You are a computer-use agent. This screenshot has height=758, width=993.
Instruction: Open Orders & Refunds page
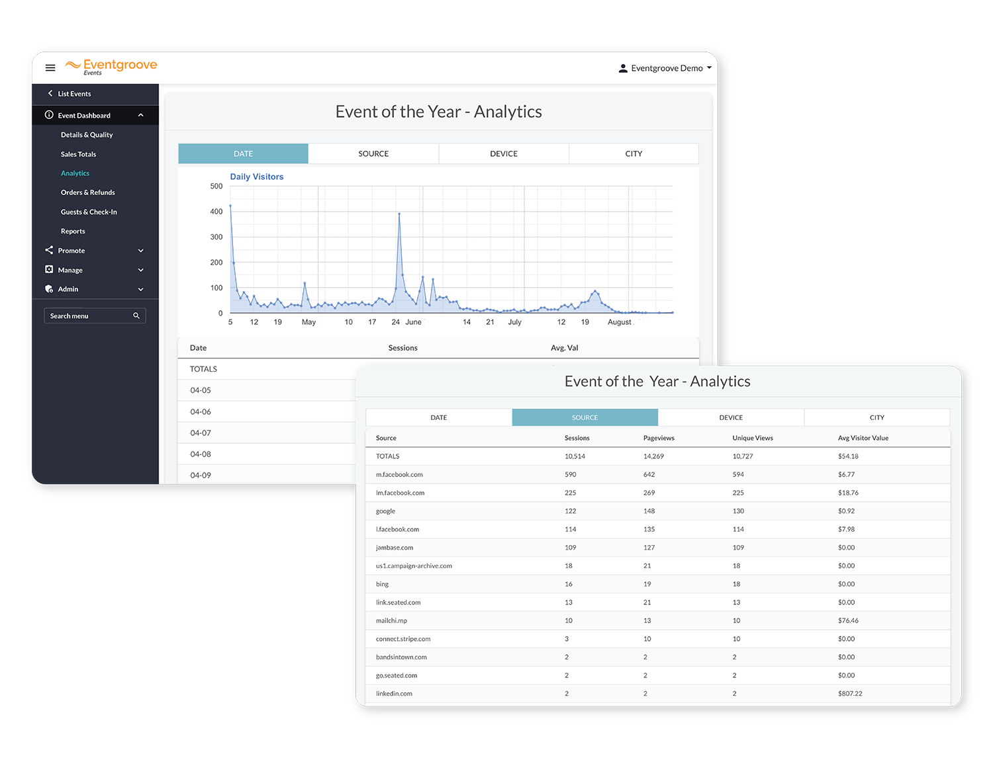coord(88,192)
